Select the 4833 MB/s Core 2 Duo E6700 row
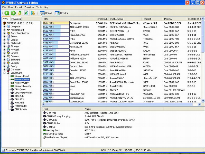Screen dimensions: 205x154 pyautogui.click(x=122, y=43)
